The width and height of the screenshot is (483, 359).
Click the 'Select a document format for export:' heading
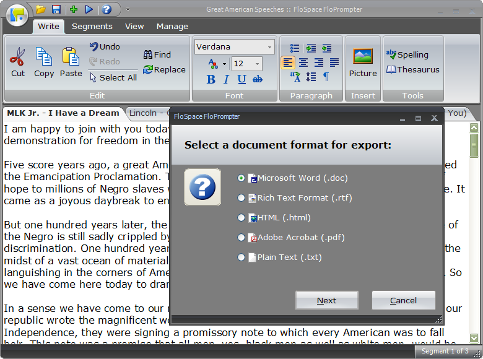pyautogui.click(x=288, y=145)
